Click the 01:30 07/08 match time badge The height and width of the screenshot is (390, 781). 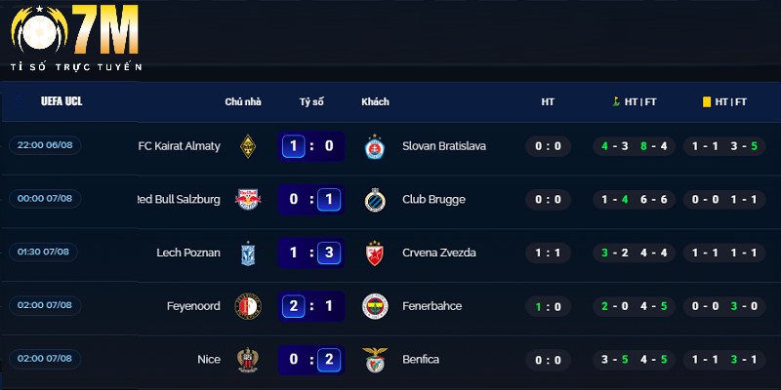tap(47, 253)
